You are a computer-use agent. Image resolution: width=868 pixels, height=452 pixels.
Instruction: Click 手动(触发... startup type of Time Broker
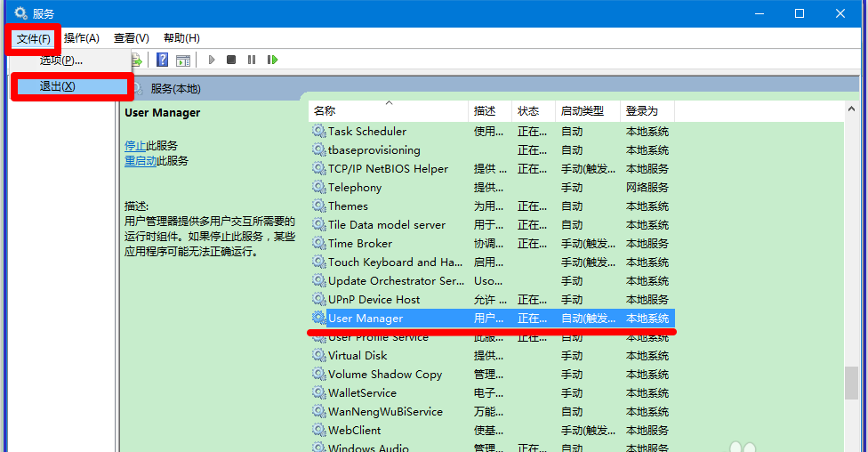[x=588, y=243]
